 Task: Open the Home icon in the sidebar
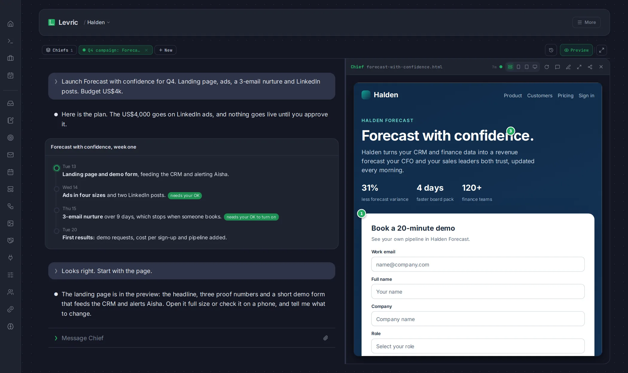click(10, 24)
